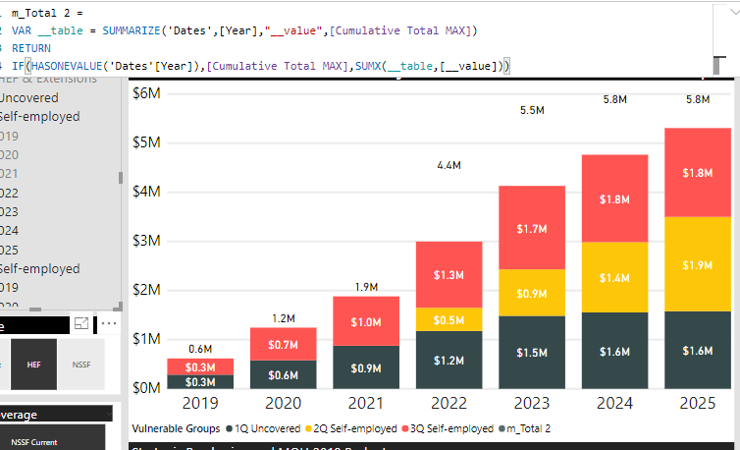Click the Uncovered row in the field list
The image size is (740, 450).
tap(29, 98)
